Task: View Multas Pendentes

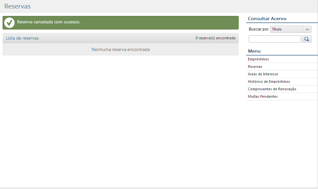Action: 262,96
